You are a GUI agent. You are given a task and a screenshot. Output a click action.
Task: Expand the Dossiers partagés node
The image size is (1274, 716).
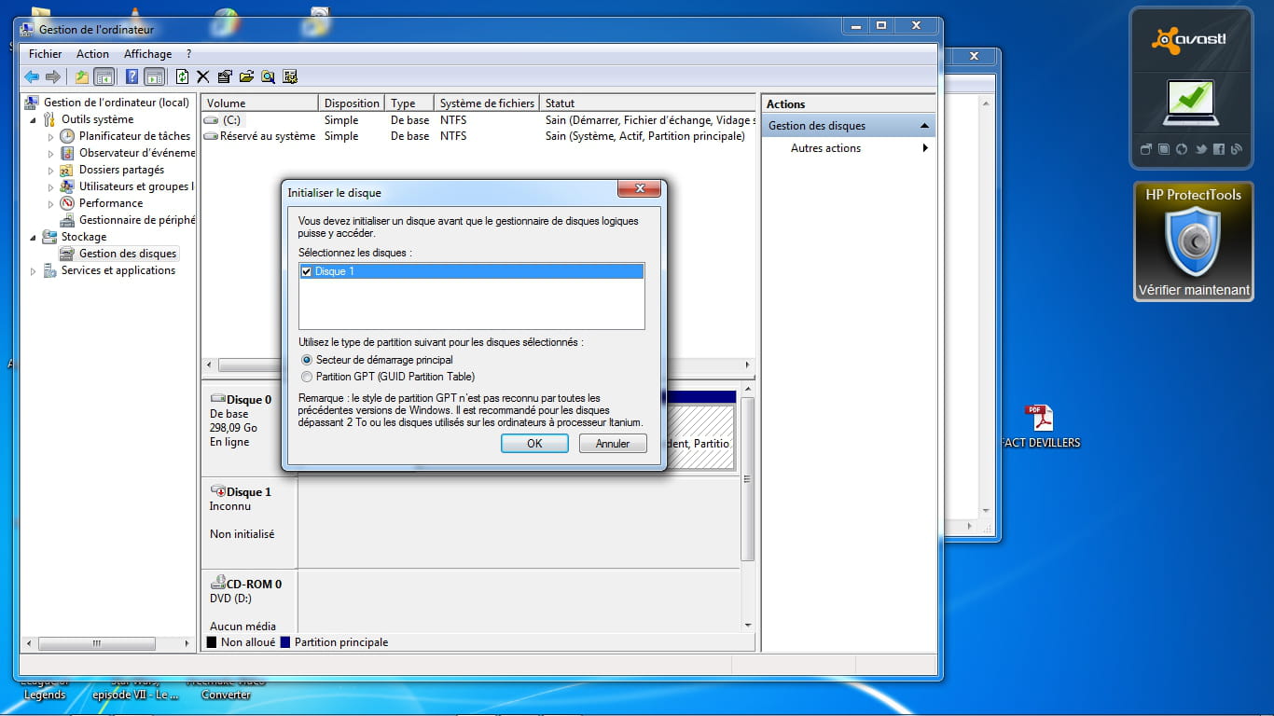51,171
